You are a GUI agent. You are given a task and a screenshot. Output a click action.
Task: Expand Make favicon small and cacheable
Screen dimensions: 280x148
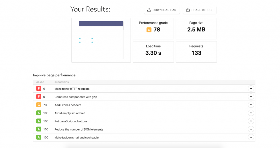coord(251,137)
